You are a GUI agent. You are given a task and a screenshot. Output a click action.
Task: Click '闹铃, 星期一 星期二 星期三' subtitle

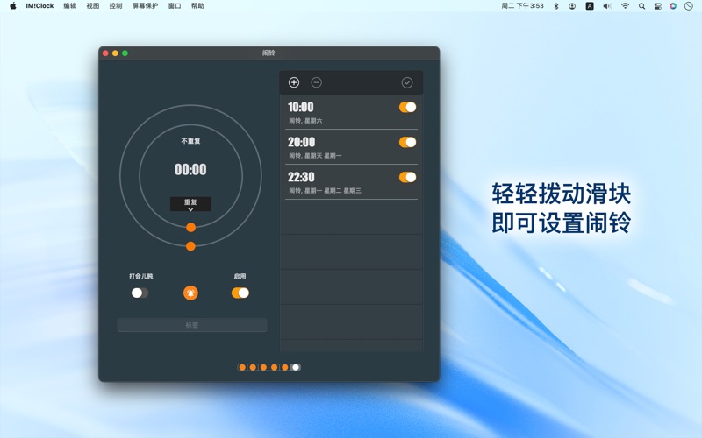[325, 190]
